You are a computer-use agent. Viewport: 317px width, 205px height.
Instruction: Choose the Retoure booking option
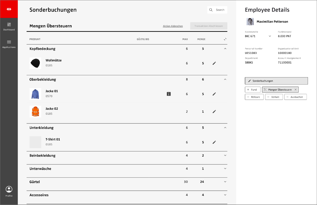click(254, 97)
